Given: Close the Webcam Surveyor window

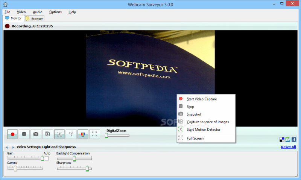Looking at the screenshot, I should (x=292, y=3).
